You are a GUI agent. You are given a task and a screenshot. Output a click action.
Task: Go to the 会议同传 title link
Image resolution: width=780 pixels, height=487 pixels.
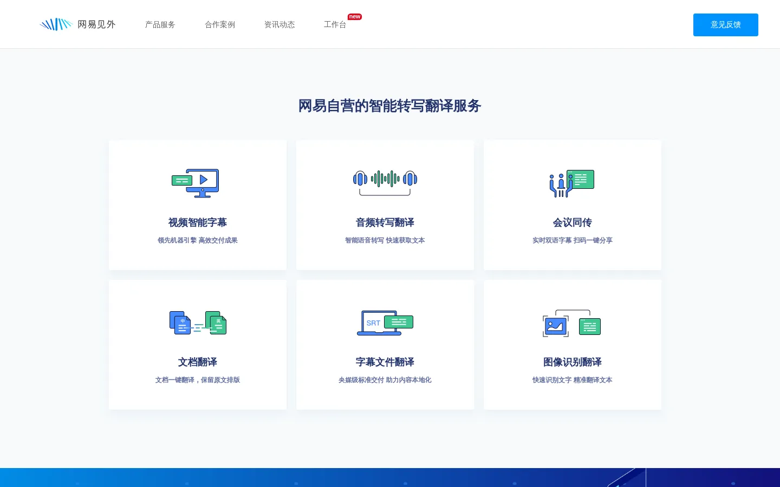pos(573,222)
